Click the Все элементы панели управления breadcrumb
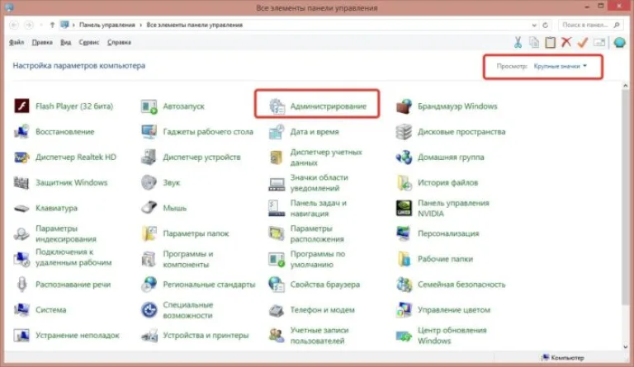Image resolution: width=634 pixels, height=367 pixels. point(195,25)
